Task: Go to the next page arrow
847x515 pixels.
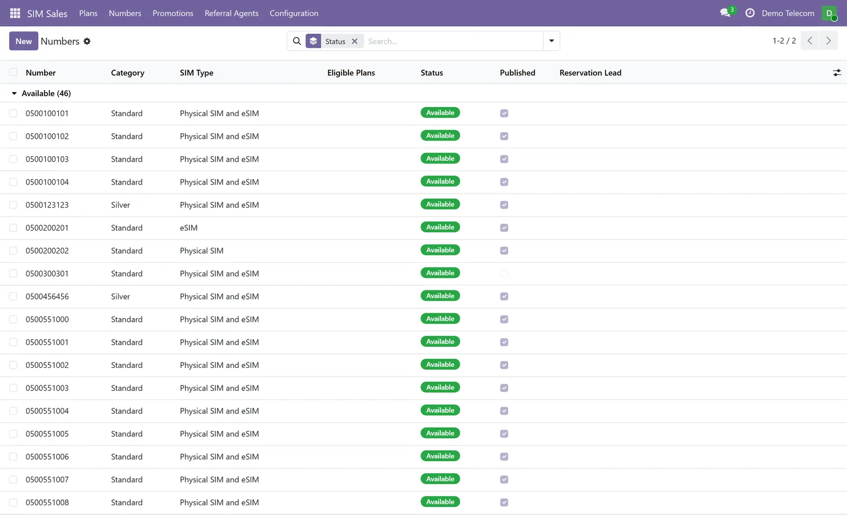Action: [829, 41]
